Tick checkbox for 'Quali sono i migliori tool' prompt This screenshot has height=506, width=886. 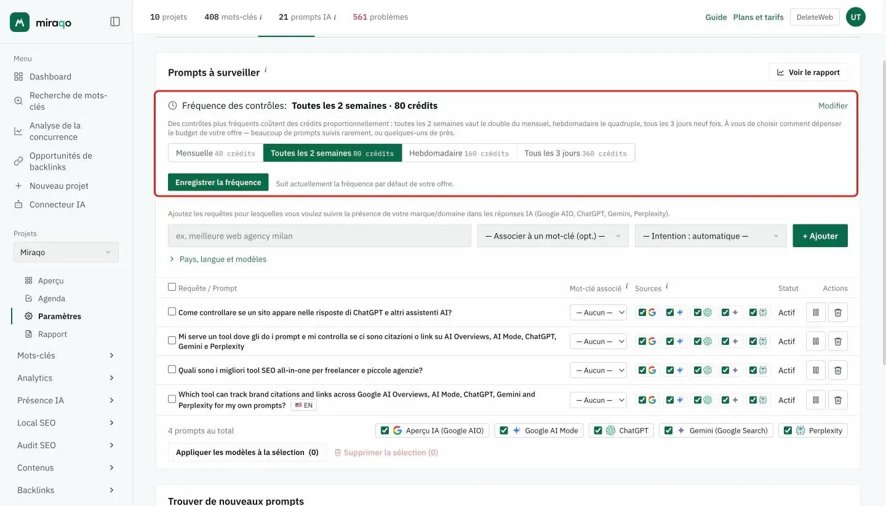click(172, 370)
